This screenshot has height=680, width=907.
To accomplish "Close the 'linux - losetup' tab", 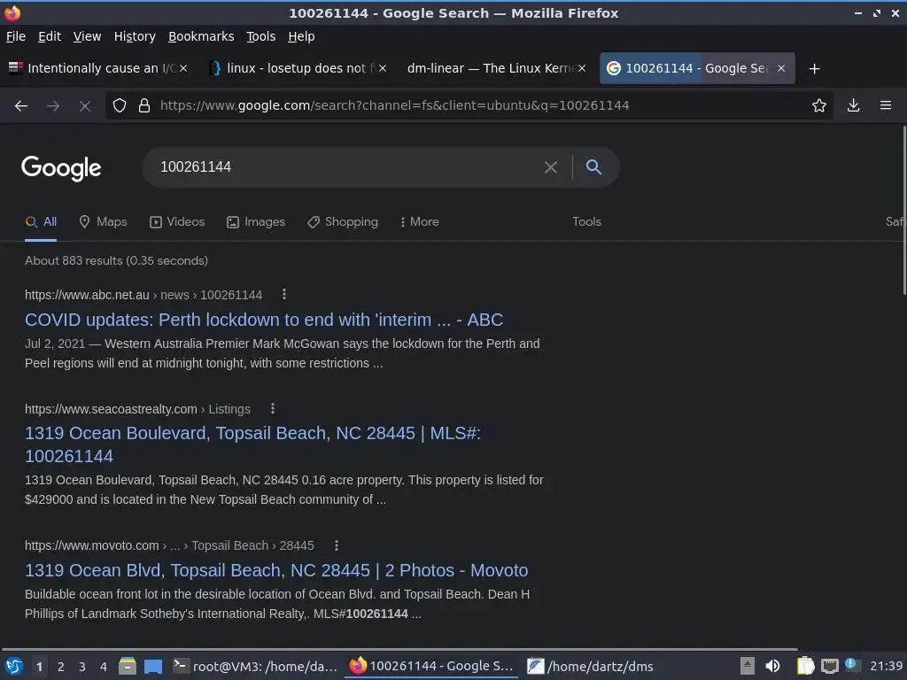I will point(383,68).
